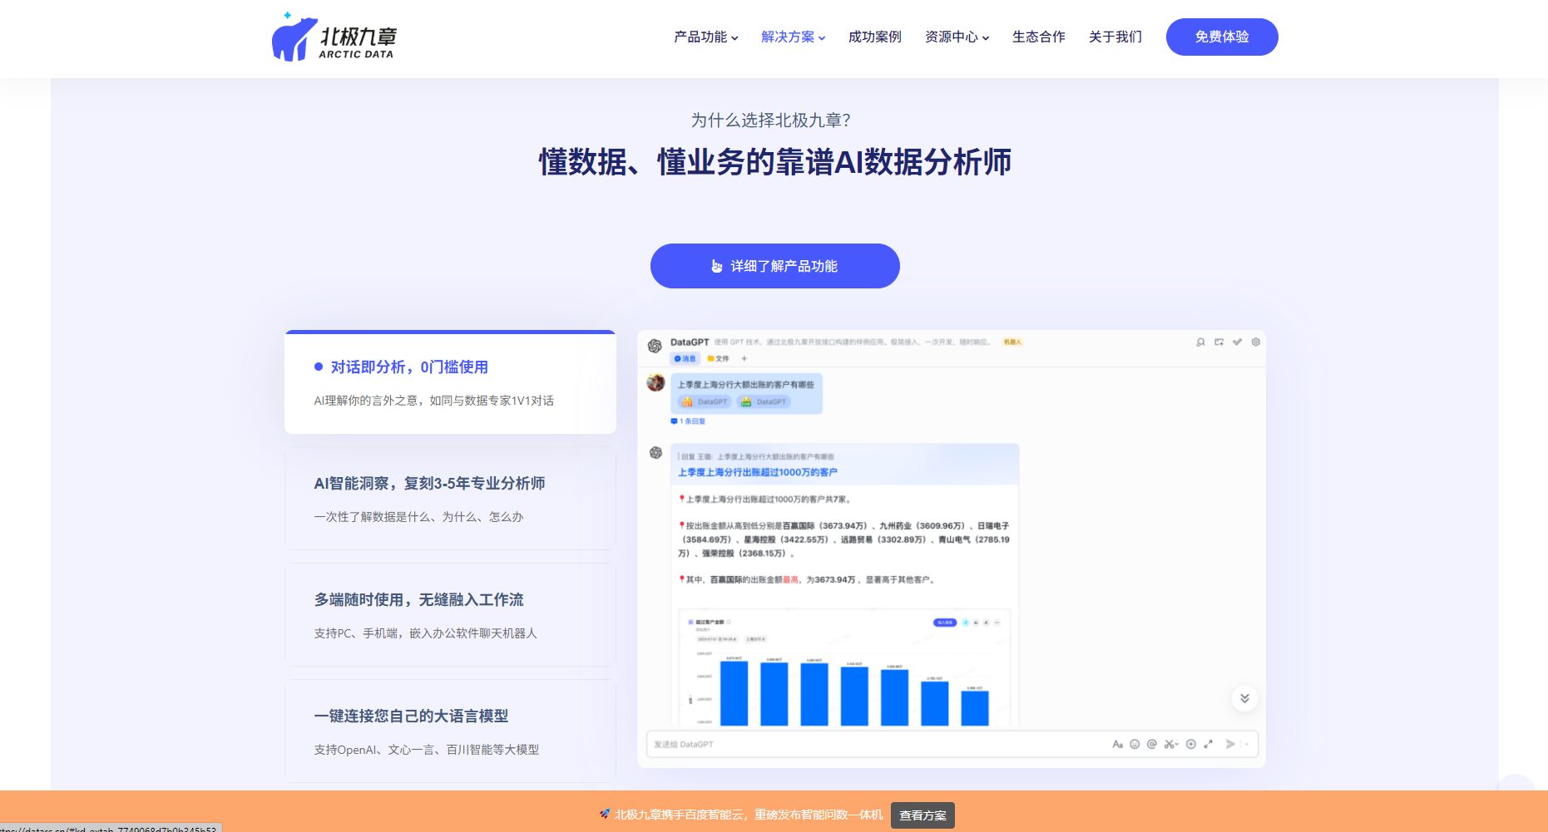Open the 产品功能 dropdown menu
The width and height of the screenshot is (1548, 832).
[705, 37]
